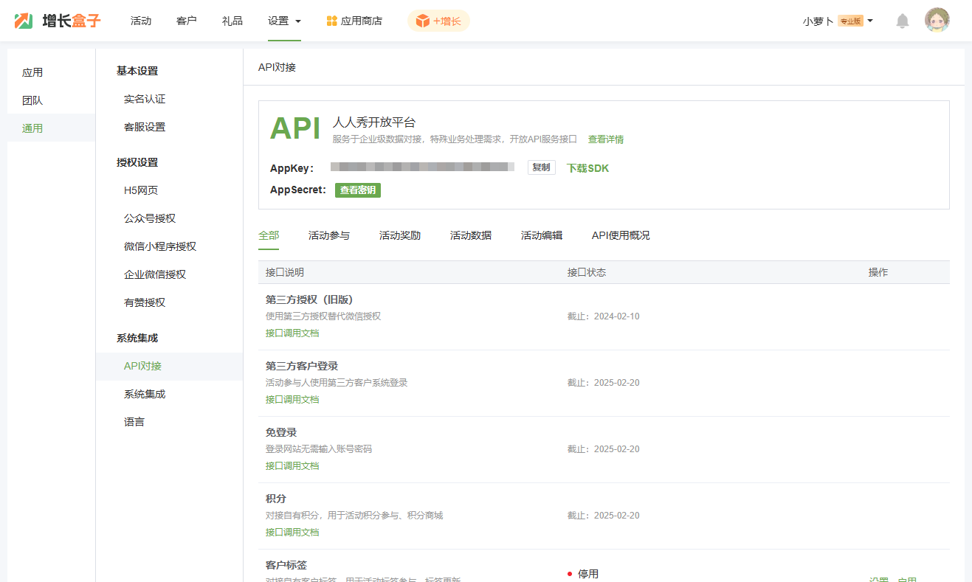972x582 pixels.
Task: Open 系统集成 sub-item below API对接
Action: [145, 394]
